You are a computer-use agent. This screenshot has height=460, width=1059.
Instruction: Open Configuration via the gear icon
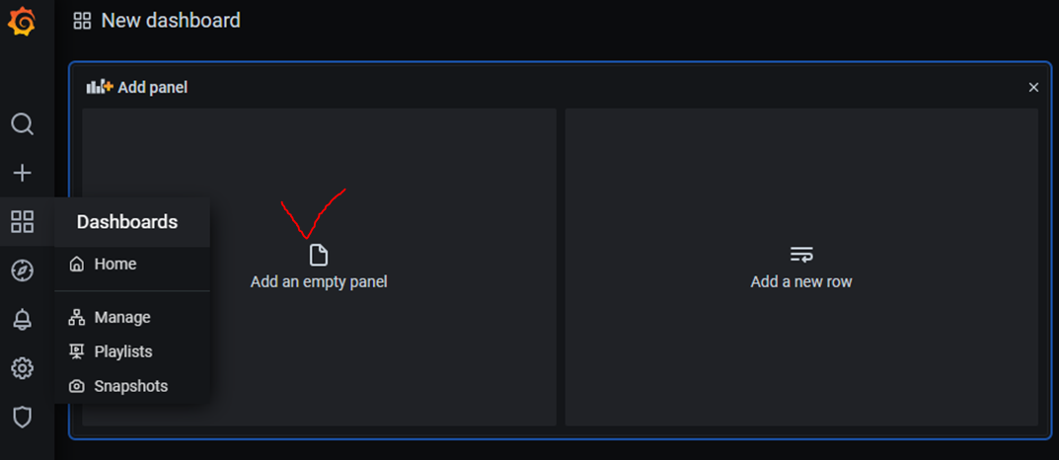tap(23, 368)
